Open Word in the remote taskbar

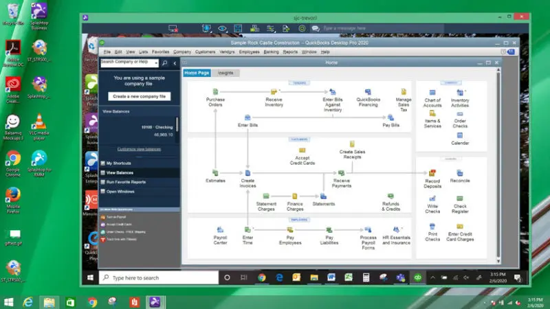331,277
